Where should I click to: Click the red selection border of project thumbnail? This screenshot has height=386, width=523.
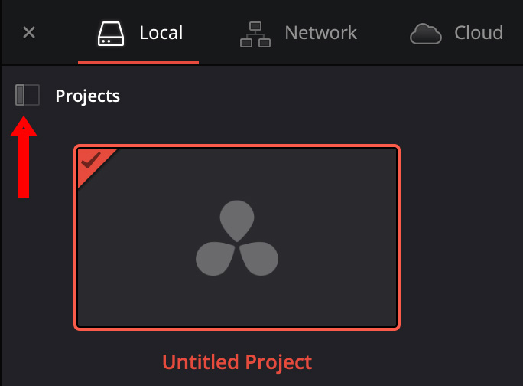click(237, 146)
